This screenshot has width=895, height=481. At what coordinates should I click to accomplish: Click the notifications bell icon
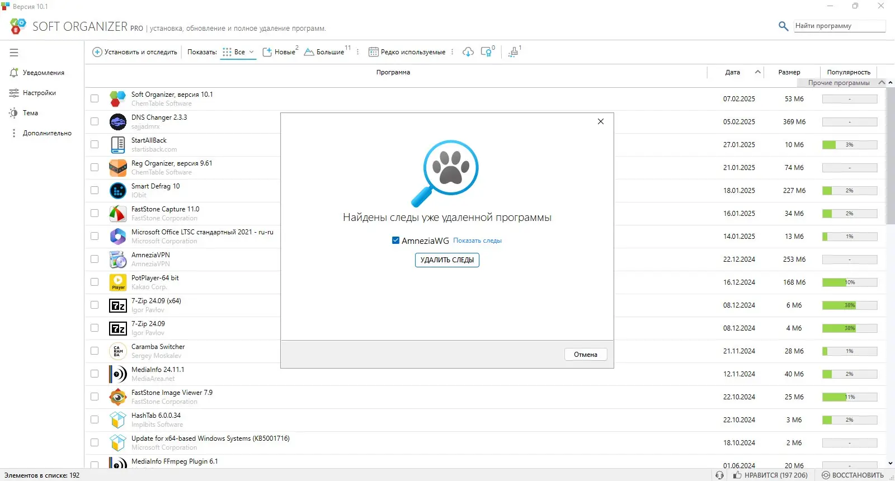tap(14, 73)
